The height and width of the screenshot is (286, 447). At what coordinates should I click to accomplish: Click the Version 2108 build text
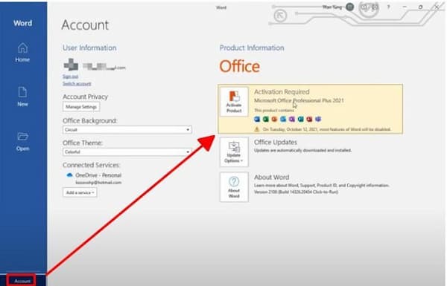coord(296,192)
